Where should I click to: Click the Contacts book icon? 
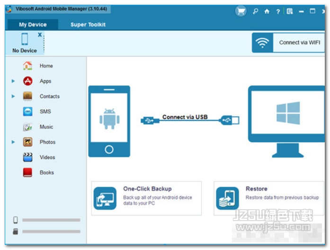point(27,96)
